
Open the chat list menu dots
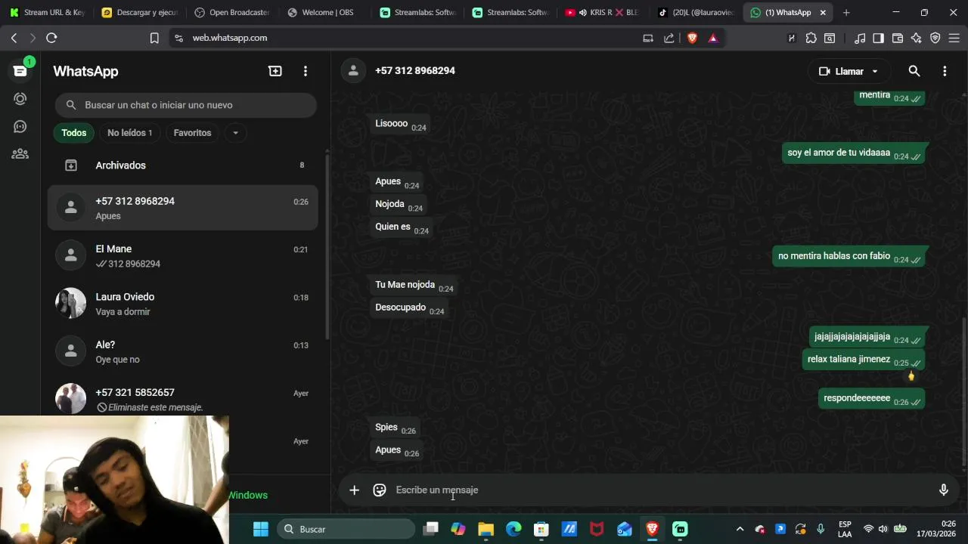306,71
